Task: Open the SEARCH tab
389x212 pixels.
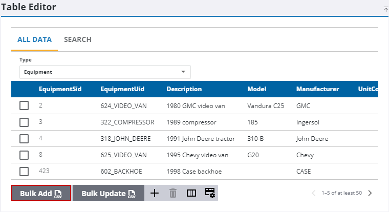Action: point(78,39)
